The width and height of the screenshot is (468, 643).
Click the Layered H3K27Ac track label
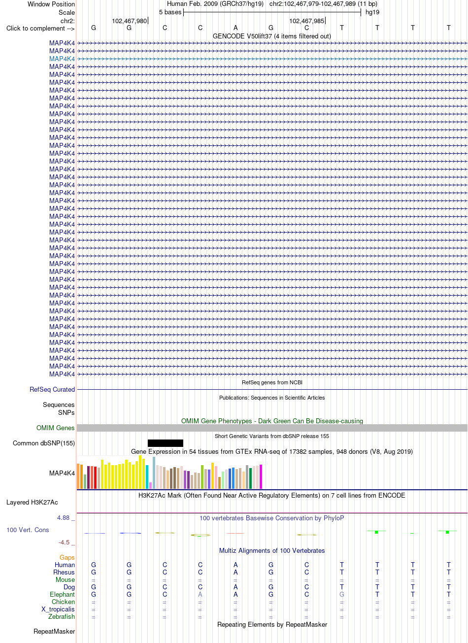pyautogui.click(x=32, y=502)
